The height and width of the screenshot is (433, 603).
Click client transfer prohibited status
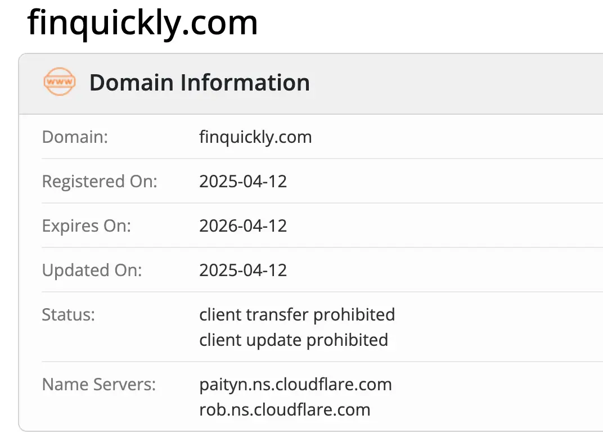pyautogui.click(x=297, y=314)
